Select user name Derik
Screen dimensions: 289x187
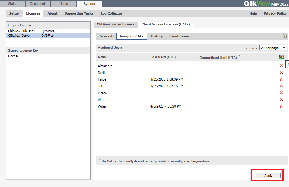pos(102,73)
